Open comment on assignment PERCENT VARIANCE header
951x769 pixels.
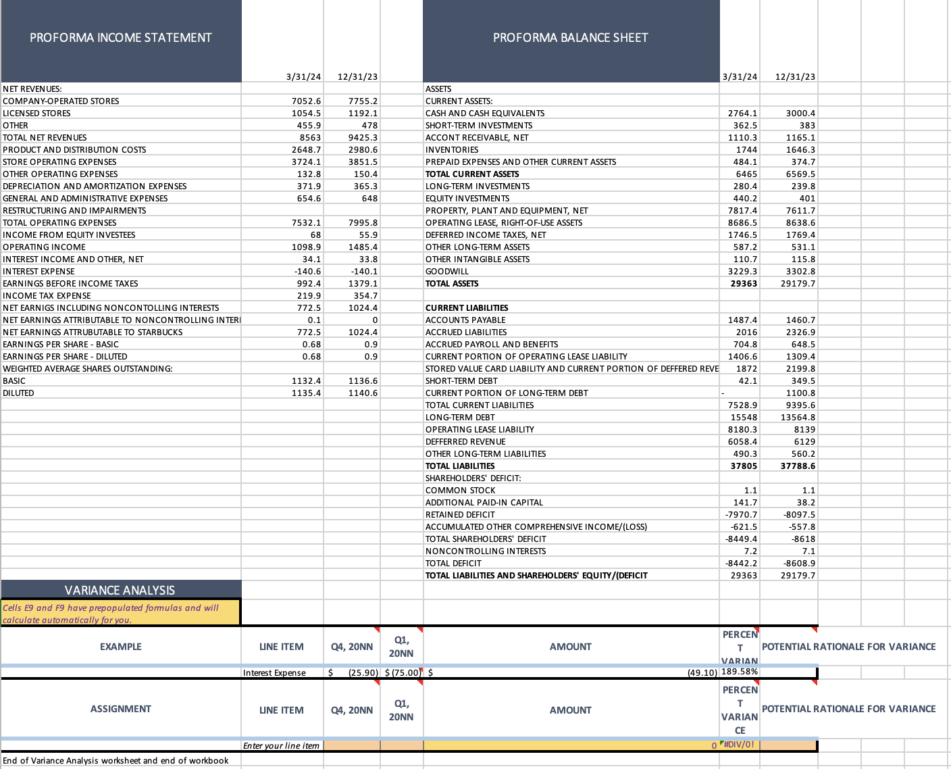757,684
